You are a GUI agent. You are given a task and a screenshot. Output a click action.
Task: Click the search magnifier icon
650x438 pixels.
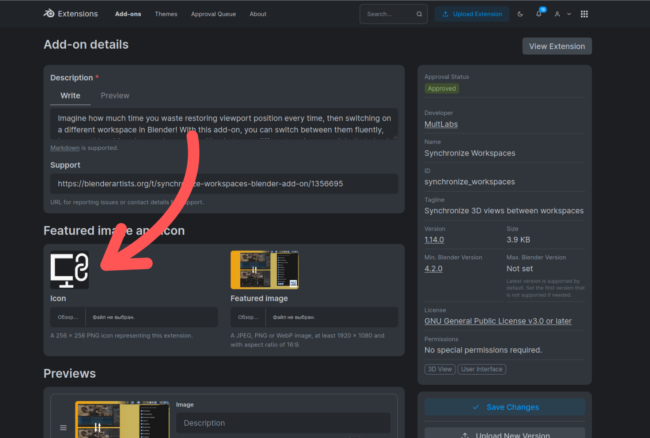[419, 14]
